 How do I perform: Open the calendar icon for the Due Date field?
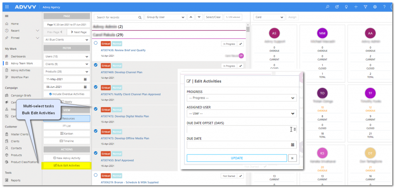coord(292,145)
